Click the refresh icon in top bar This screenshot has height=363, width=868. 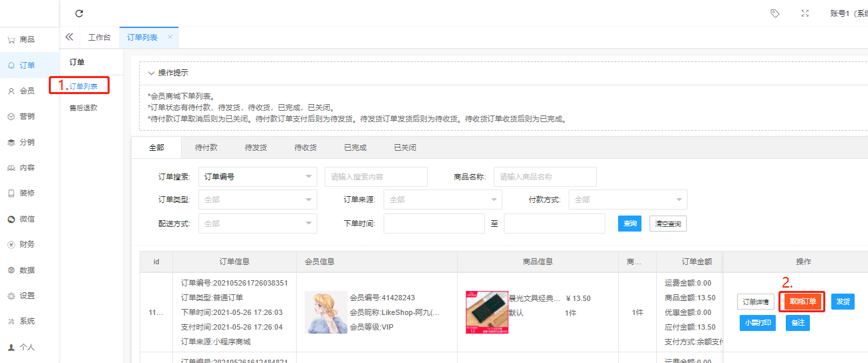pyautogui.click(x=80, y=13)
